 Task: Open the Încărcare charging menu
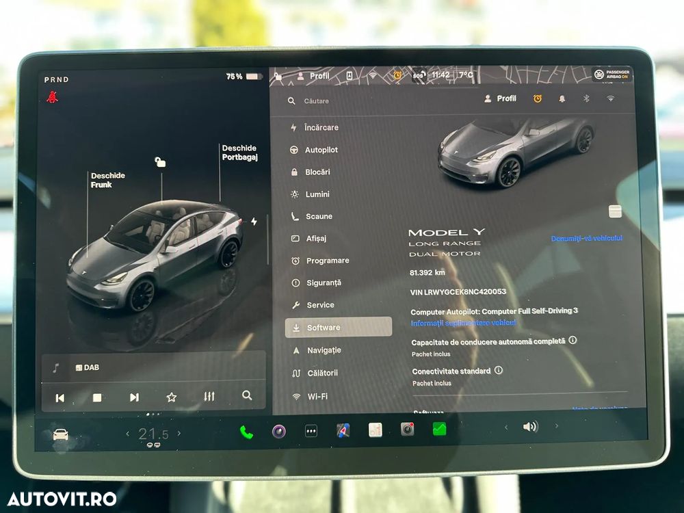315,127
